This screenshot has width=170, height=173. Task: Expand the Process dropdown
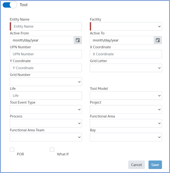[x=46, y=123]
